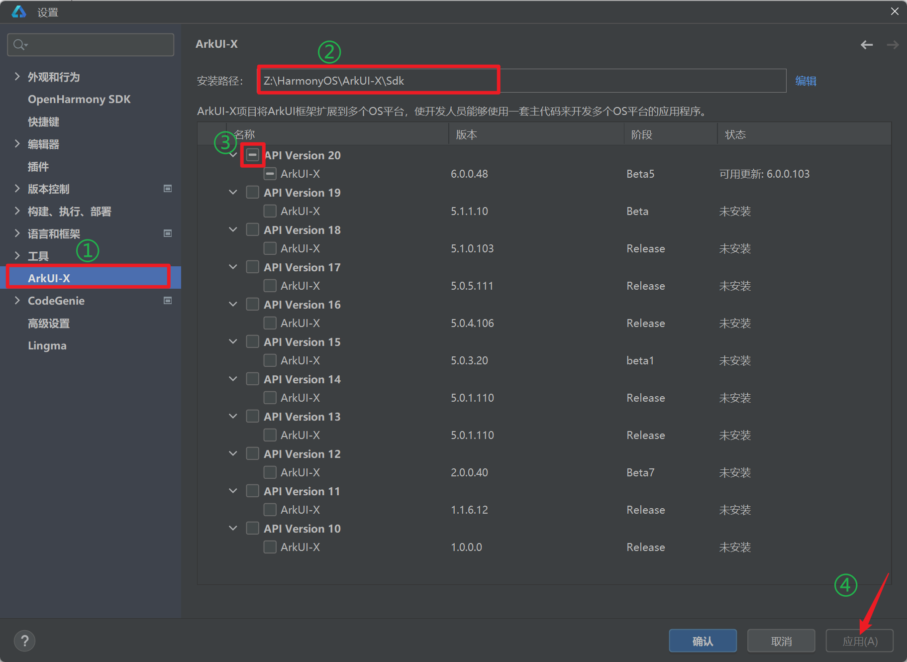The image size is (907, 662).
Task: Select the 语言和框架 settings category
Action: coord(54,233)
